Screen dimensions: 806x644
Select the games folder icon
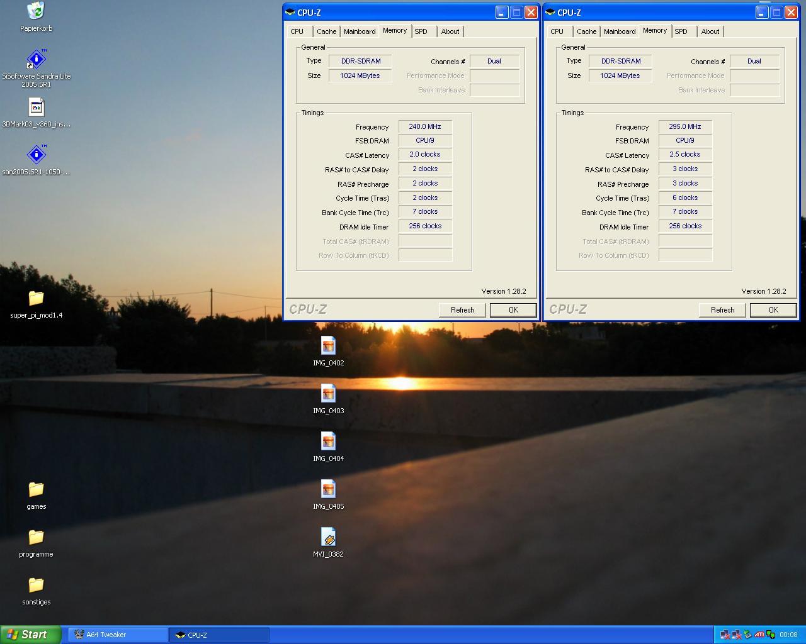click(x=36, y=490)
